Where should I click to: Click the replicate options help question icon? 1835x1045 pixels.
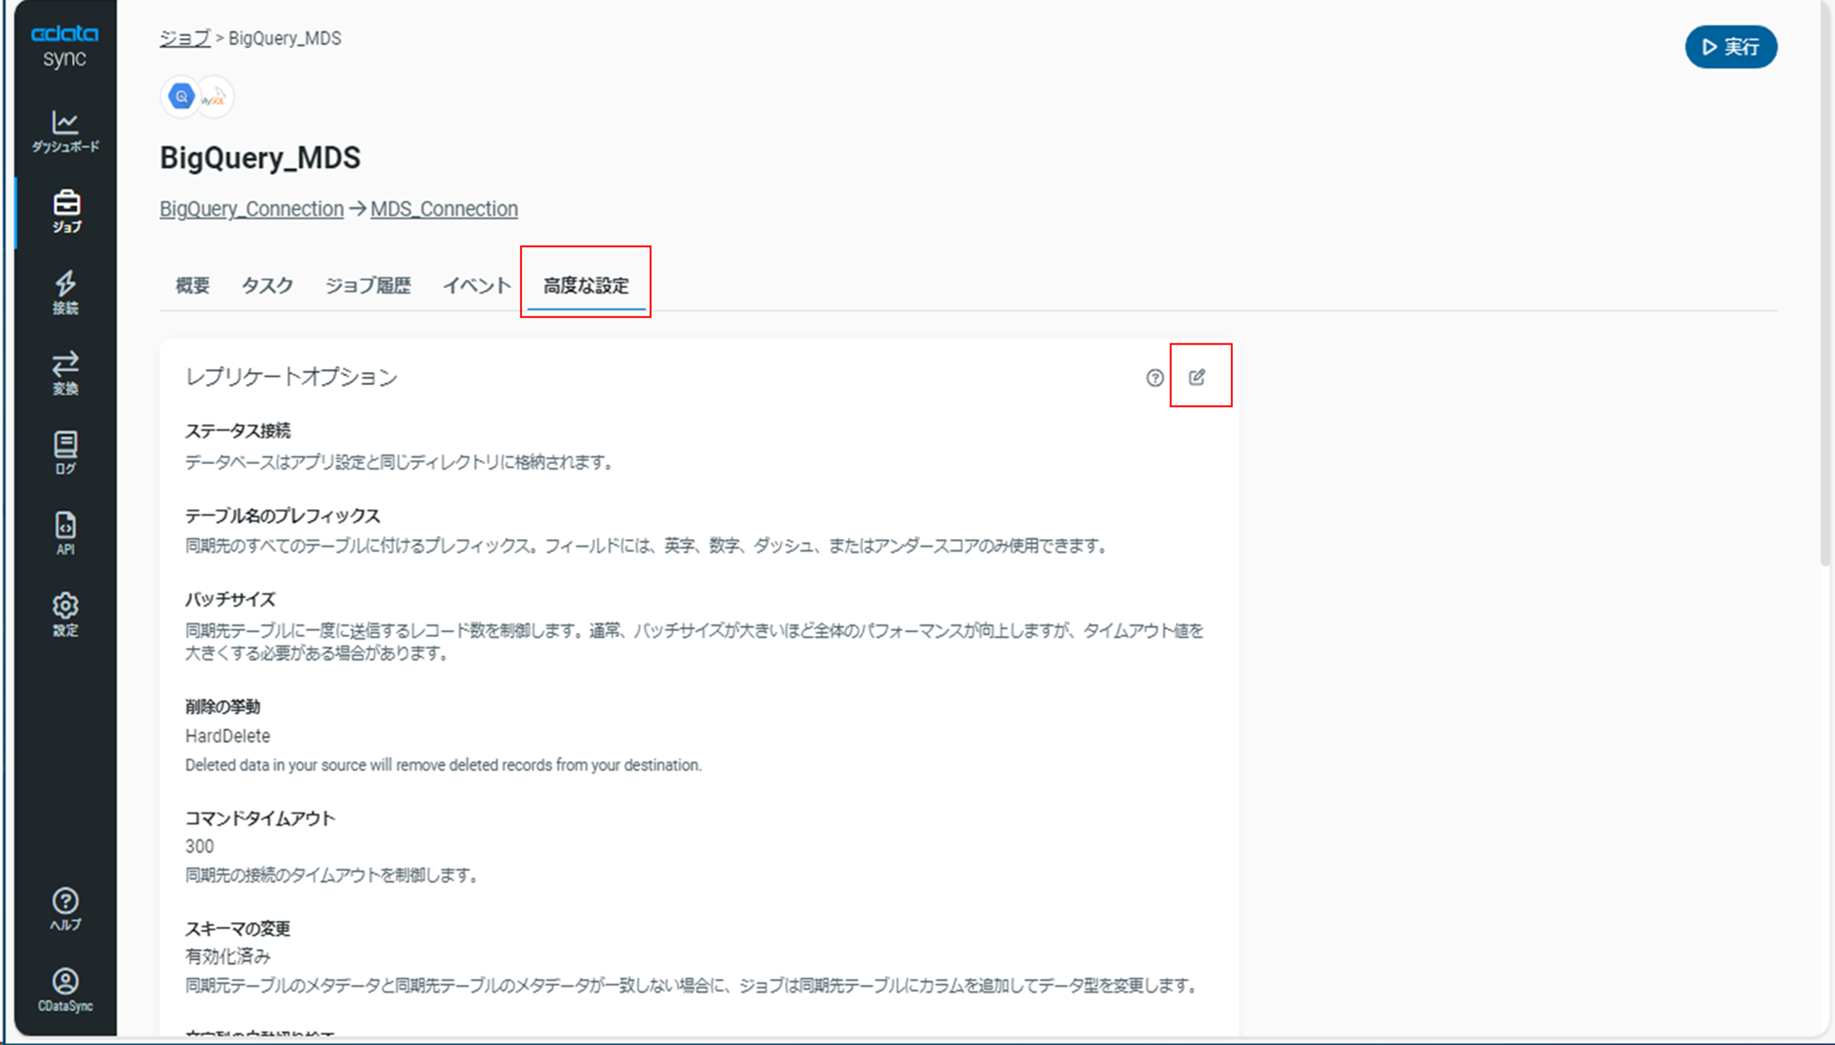[x=1154, y=378]
